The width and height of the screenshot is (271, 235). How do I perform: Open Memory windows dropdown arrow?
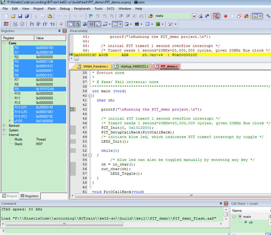[x=120, y=24]
